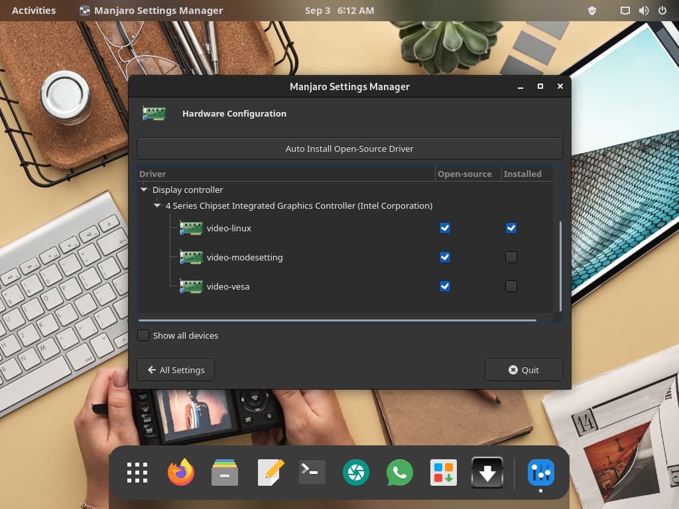Select the video-vesa driver row
This screenshot has height=509, width=679.
[345, 286]
